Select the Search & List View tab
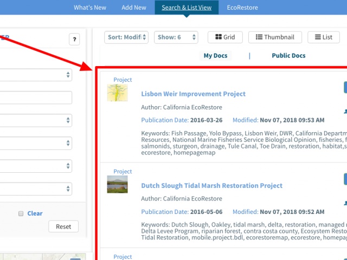 [187, 8]
